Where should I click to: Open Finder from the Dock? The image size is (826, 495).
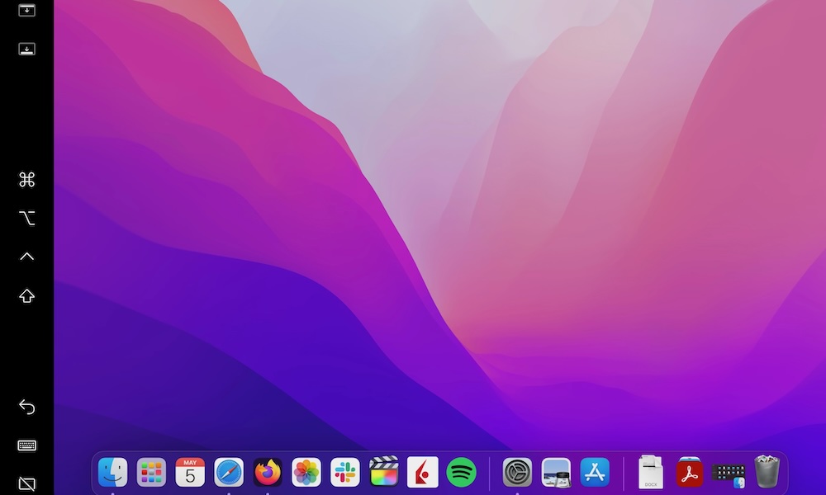(x=113, y=473)
